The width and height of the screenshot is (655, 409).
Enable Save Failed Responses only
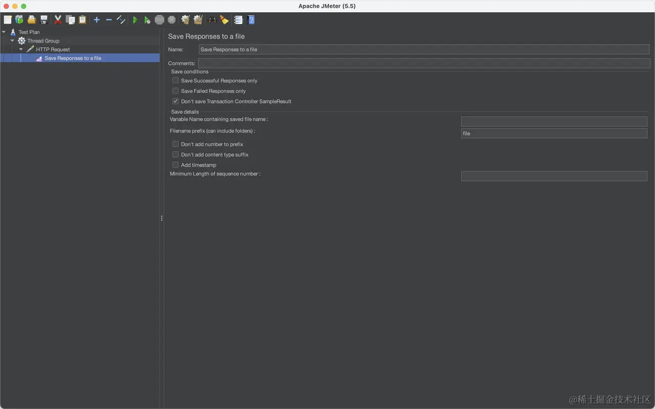pos(176,91)
